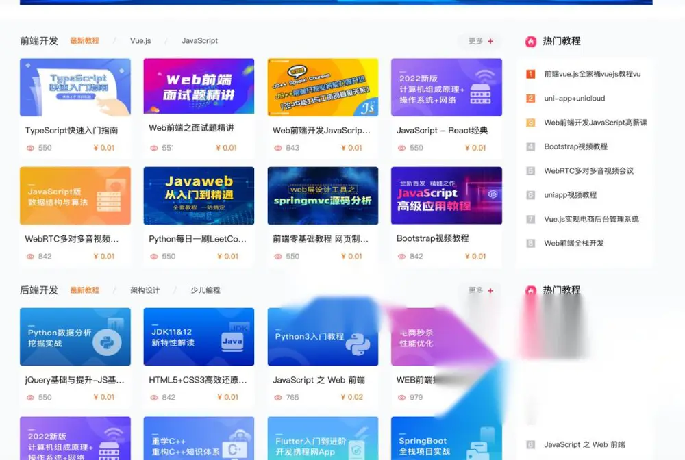Screen dimensions: 685x460
Task: Open the Javaweb从入门到精通 thumbnail
Action: click(x=199, y=196)
